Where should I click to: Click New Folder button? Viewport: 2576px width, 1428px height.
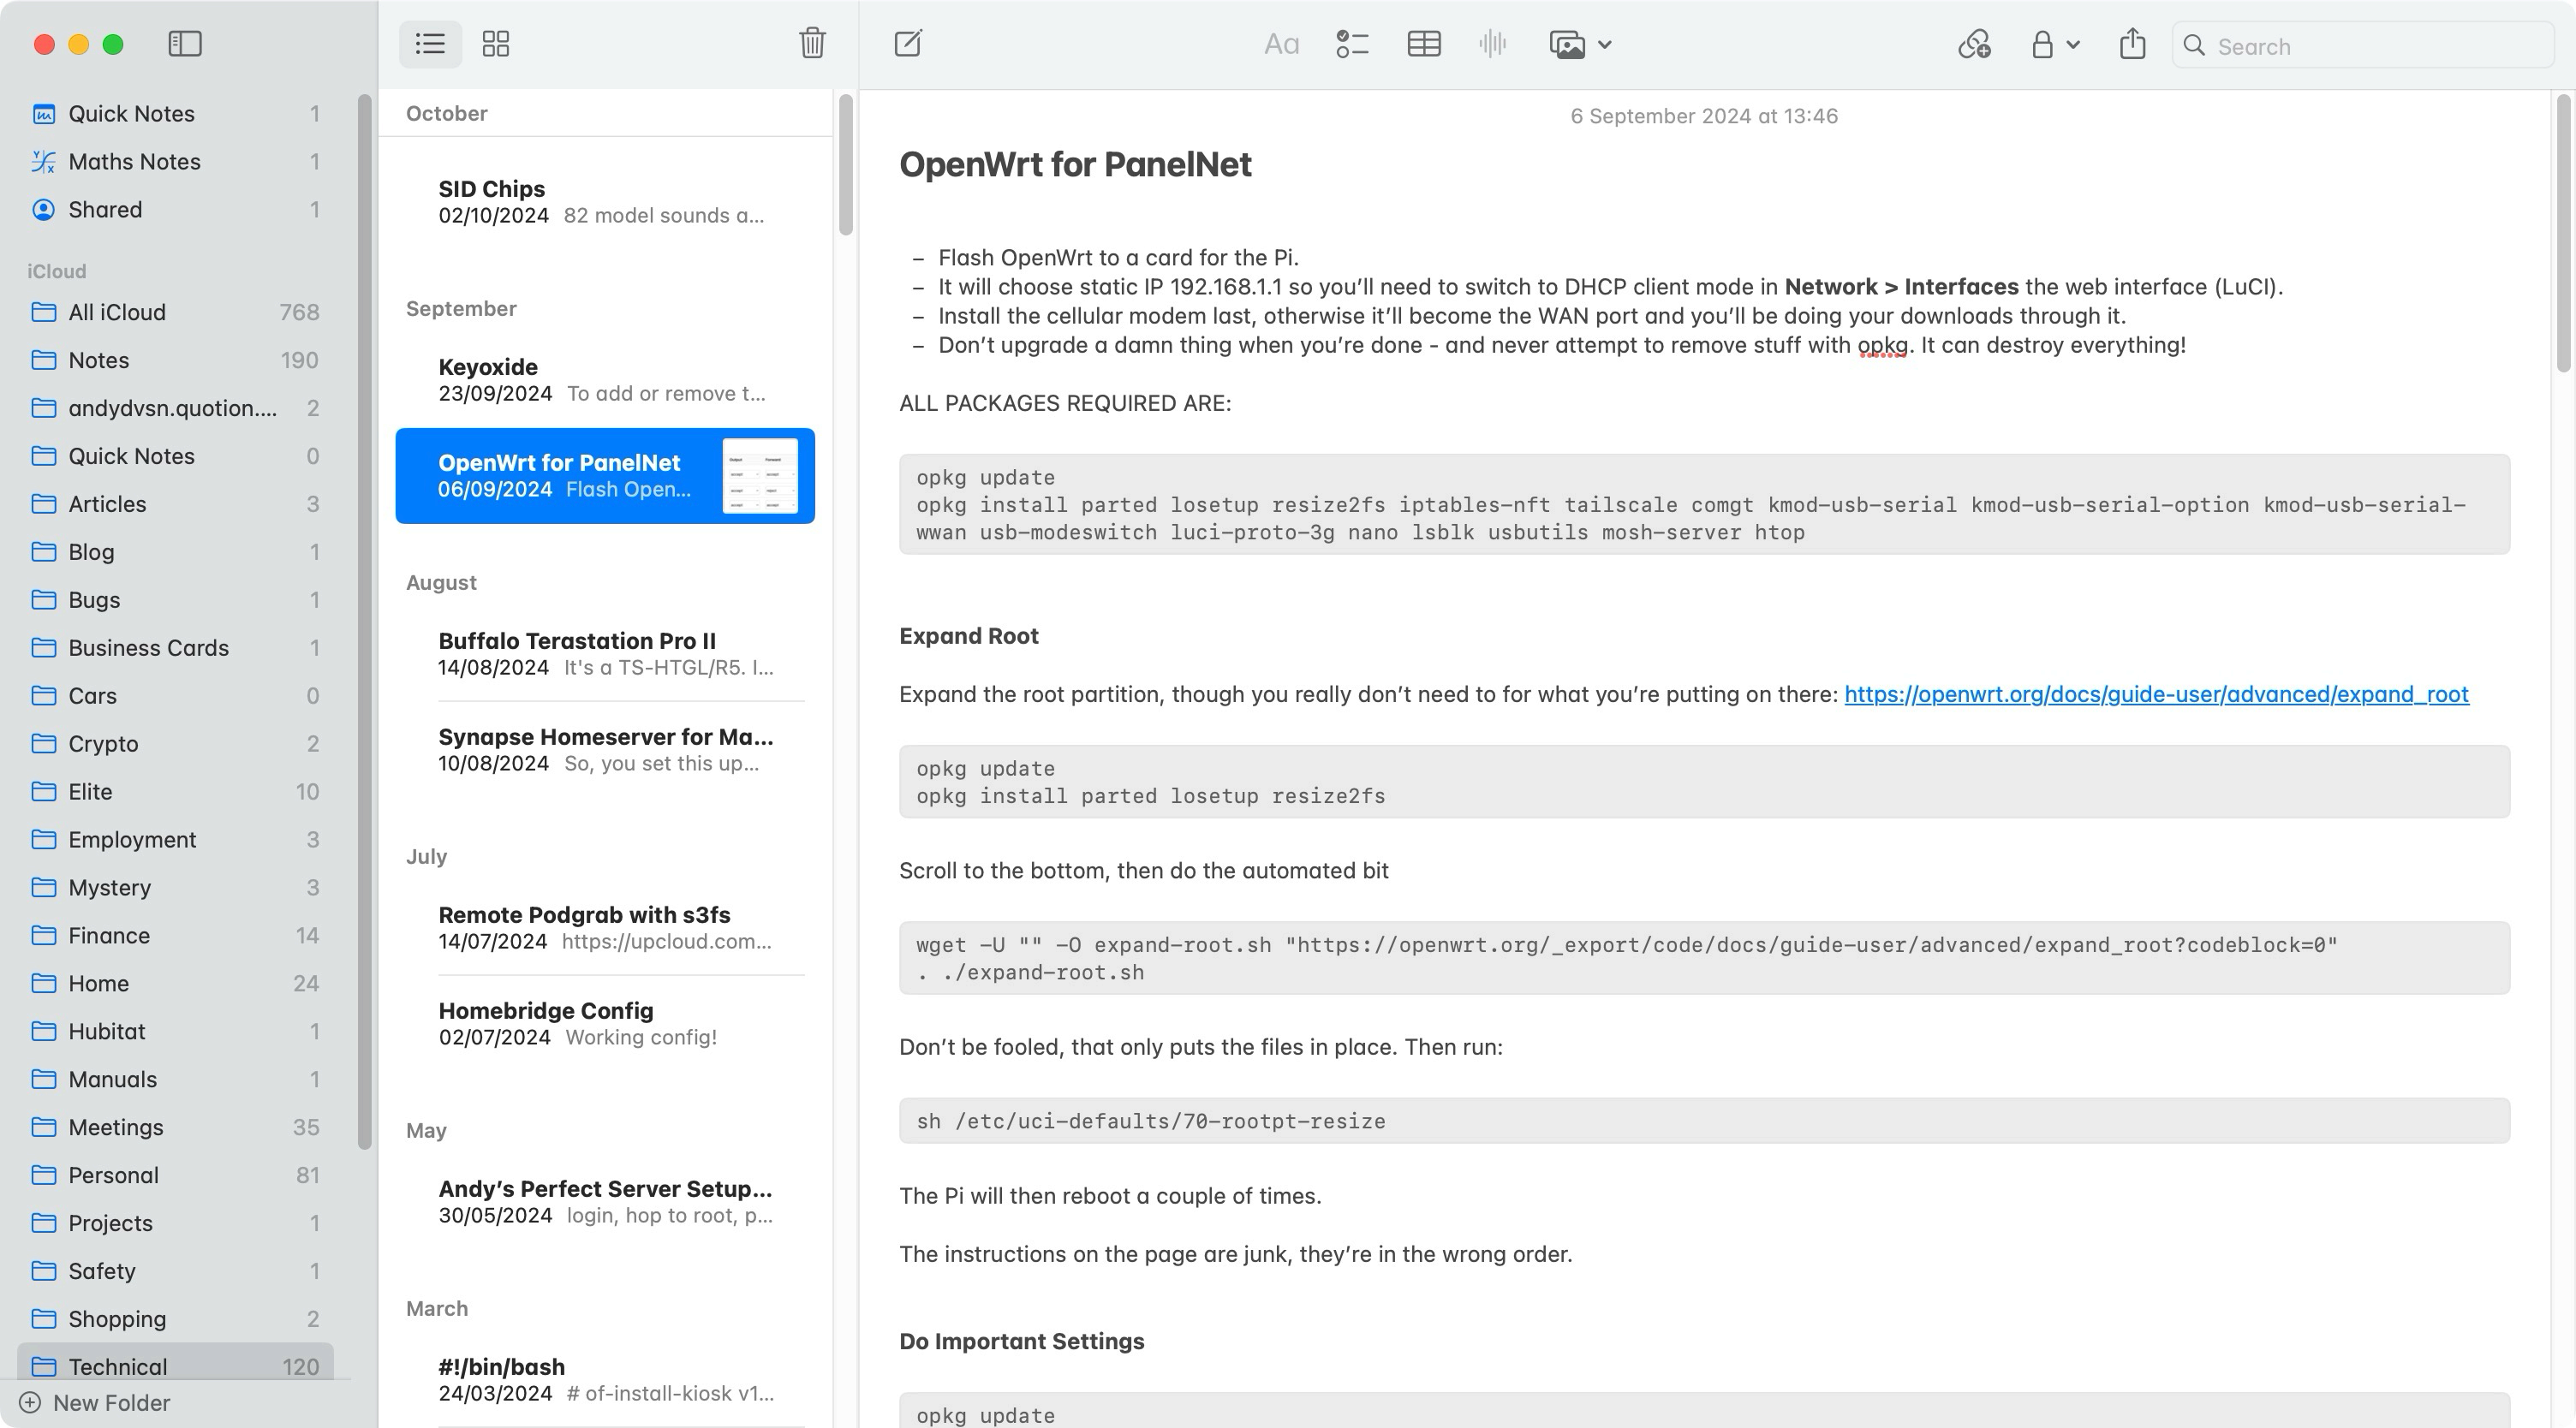[96, 1403]
